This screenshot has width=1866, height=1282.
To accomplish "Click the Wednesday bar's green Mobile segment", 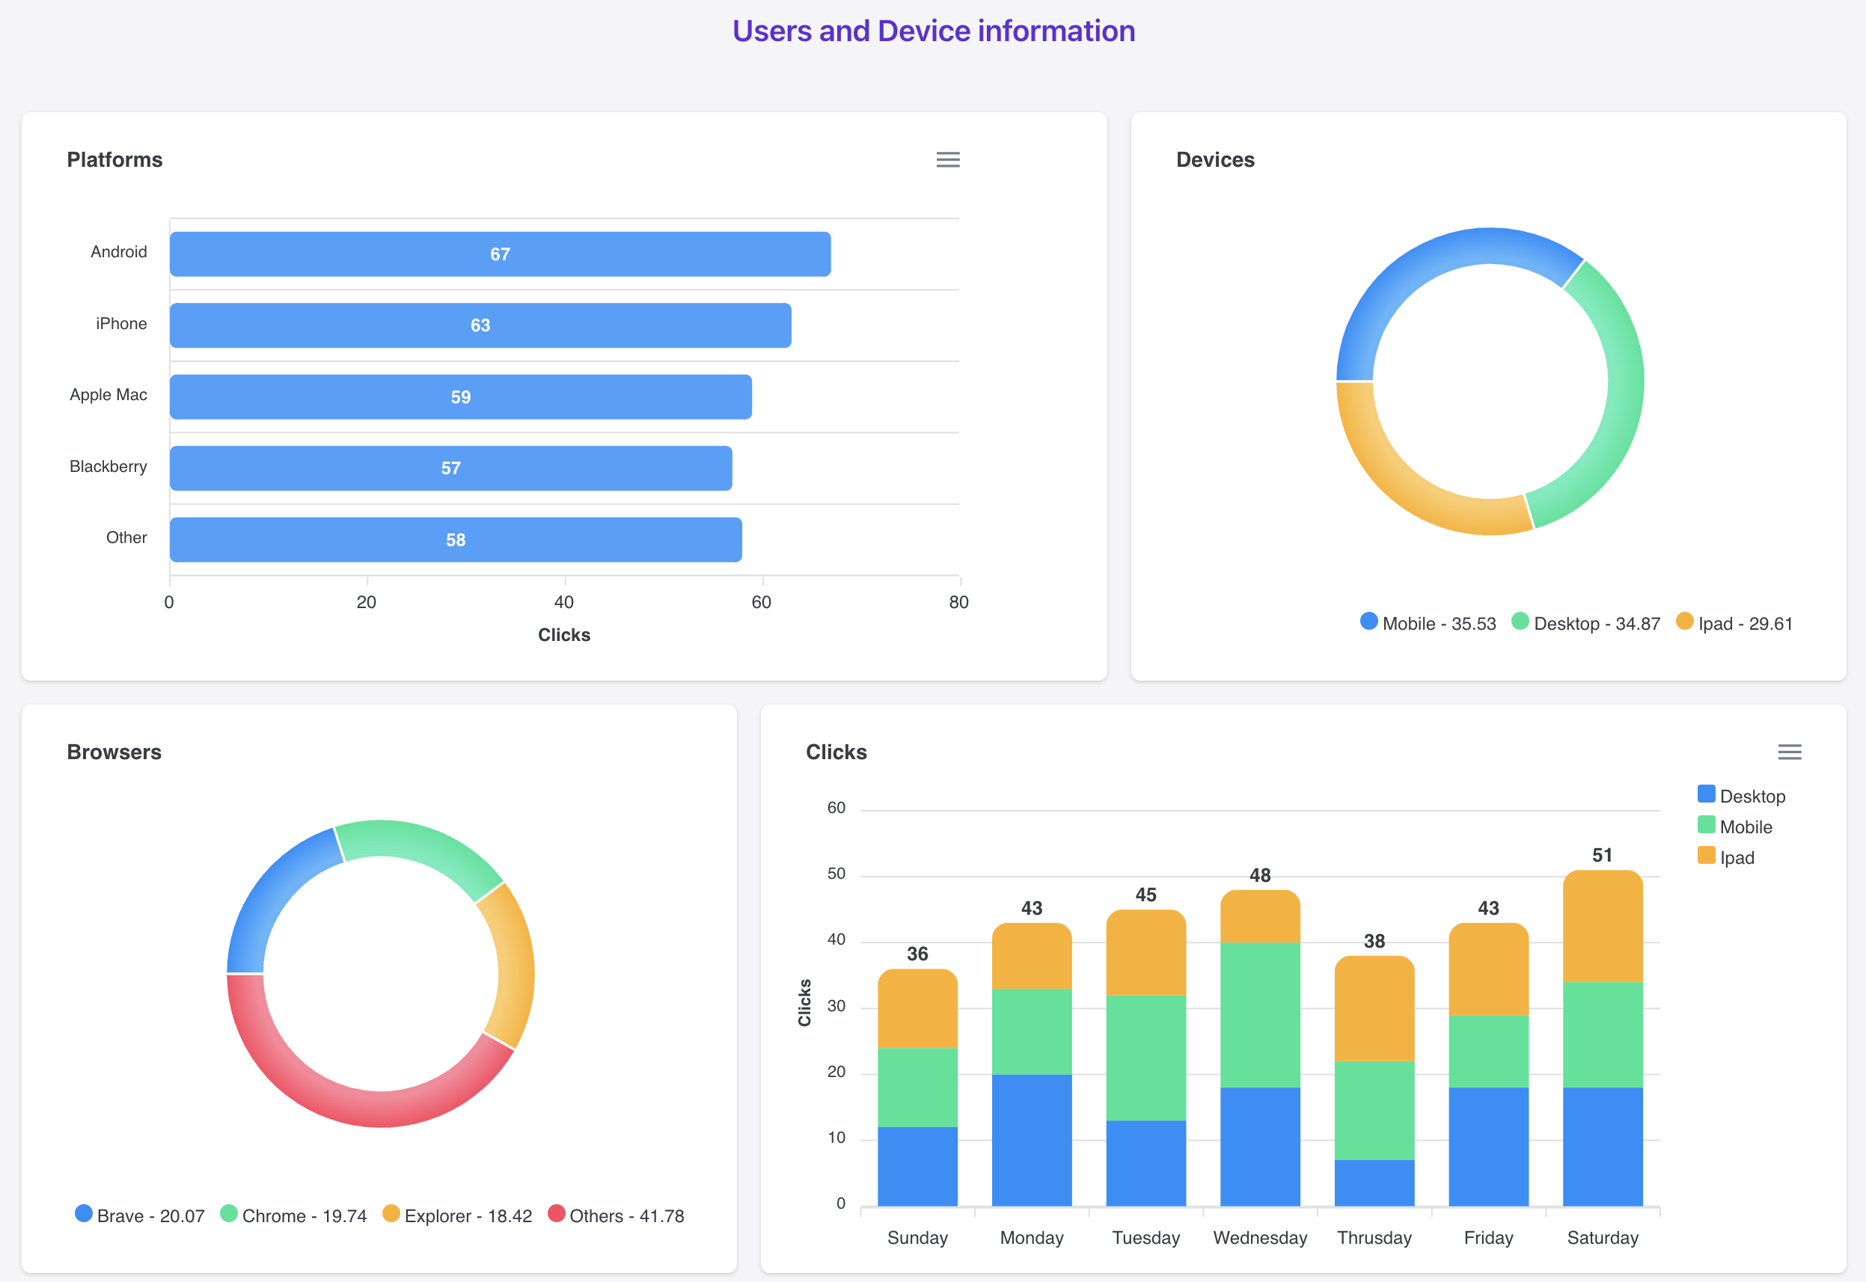I will 1259,1013.
